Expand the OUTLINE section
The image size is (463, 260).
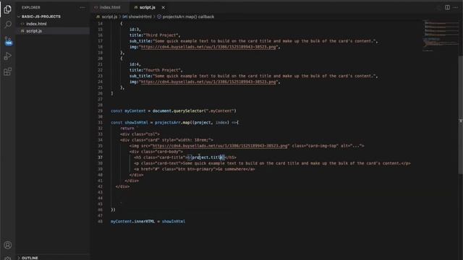tap(30, 258)
